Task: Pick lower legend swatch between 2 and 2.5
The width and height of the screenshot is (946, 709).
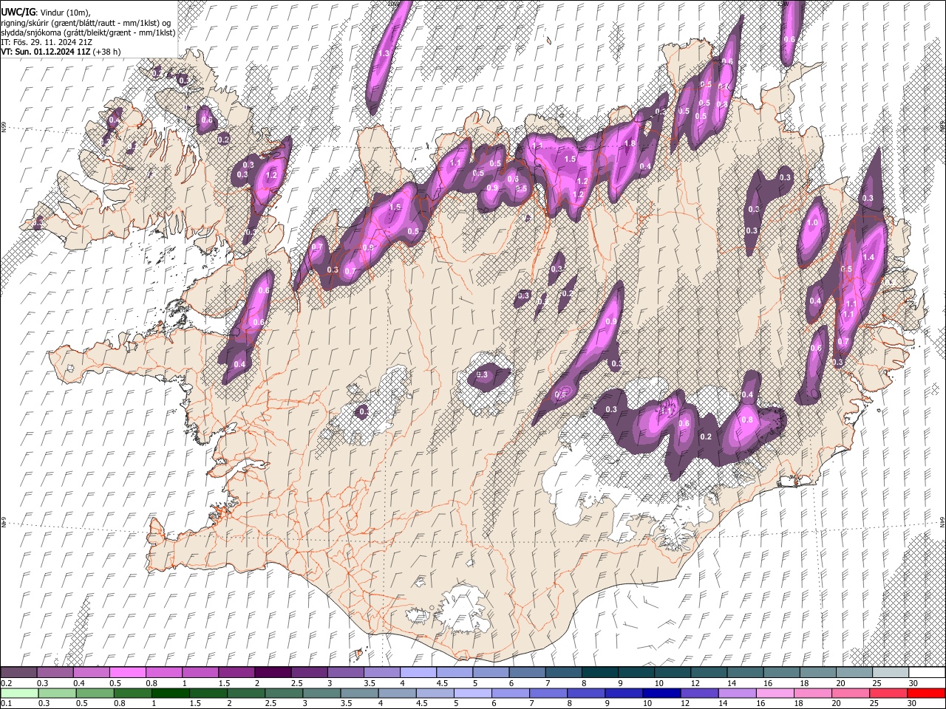Action: pos(246,693)
